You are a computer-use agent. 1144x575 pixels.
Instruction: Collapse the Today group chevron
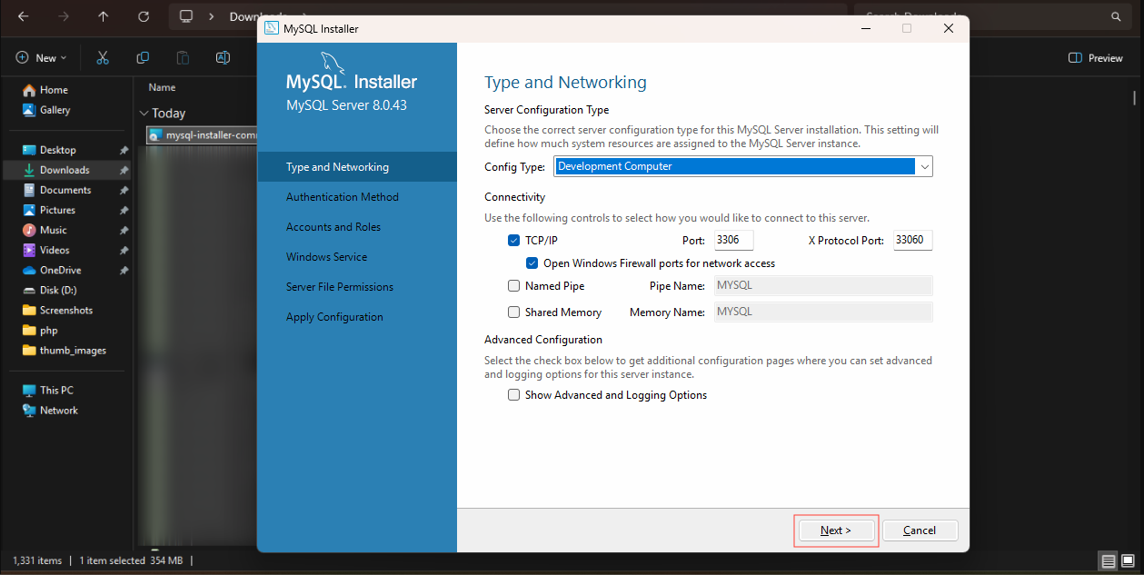point(144,114)
